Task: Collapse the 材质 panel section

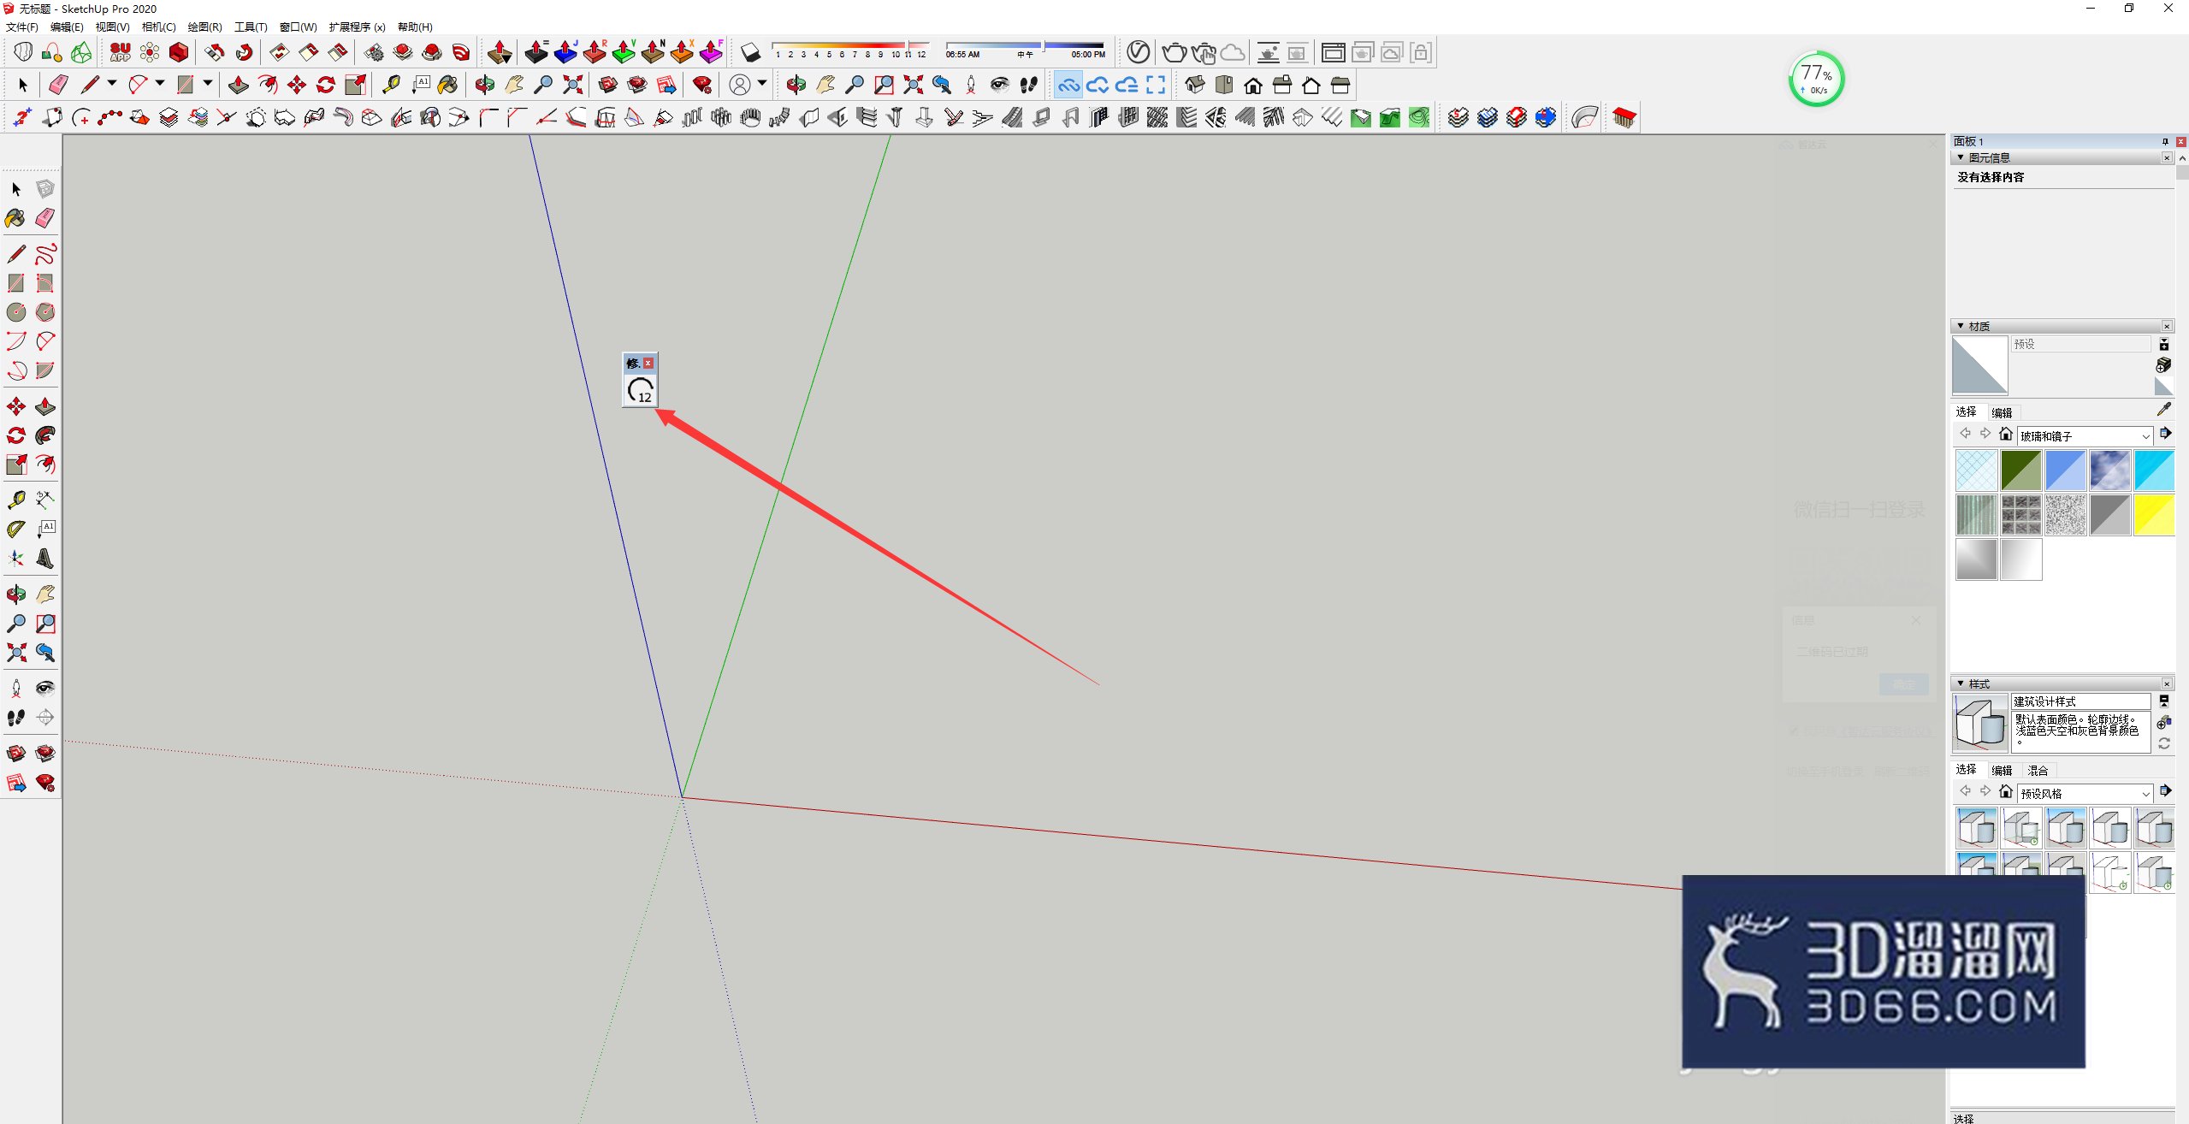Action: 1961,326
